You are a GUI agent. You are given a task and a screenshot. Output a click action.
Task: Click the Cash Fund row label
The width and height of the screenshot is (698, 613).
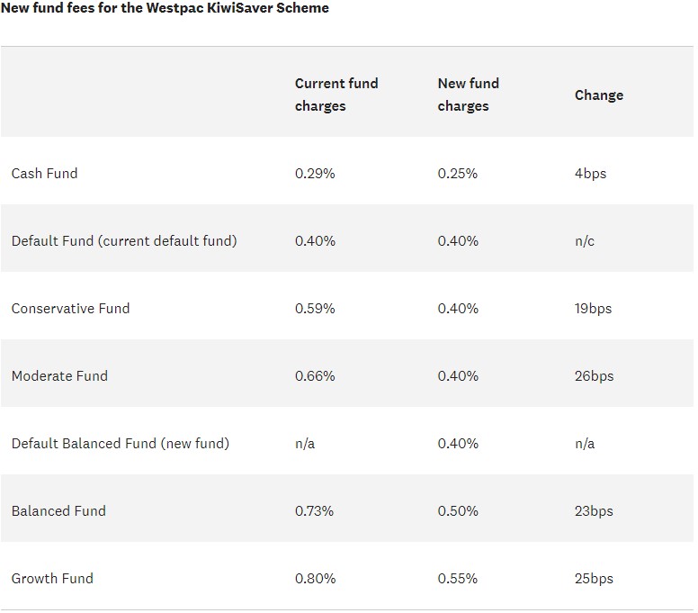click(x=44, y=174)
